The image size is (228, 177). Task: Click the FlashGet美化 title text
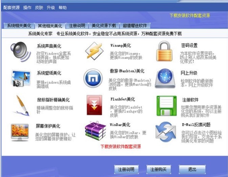[x=122, y=99]
